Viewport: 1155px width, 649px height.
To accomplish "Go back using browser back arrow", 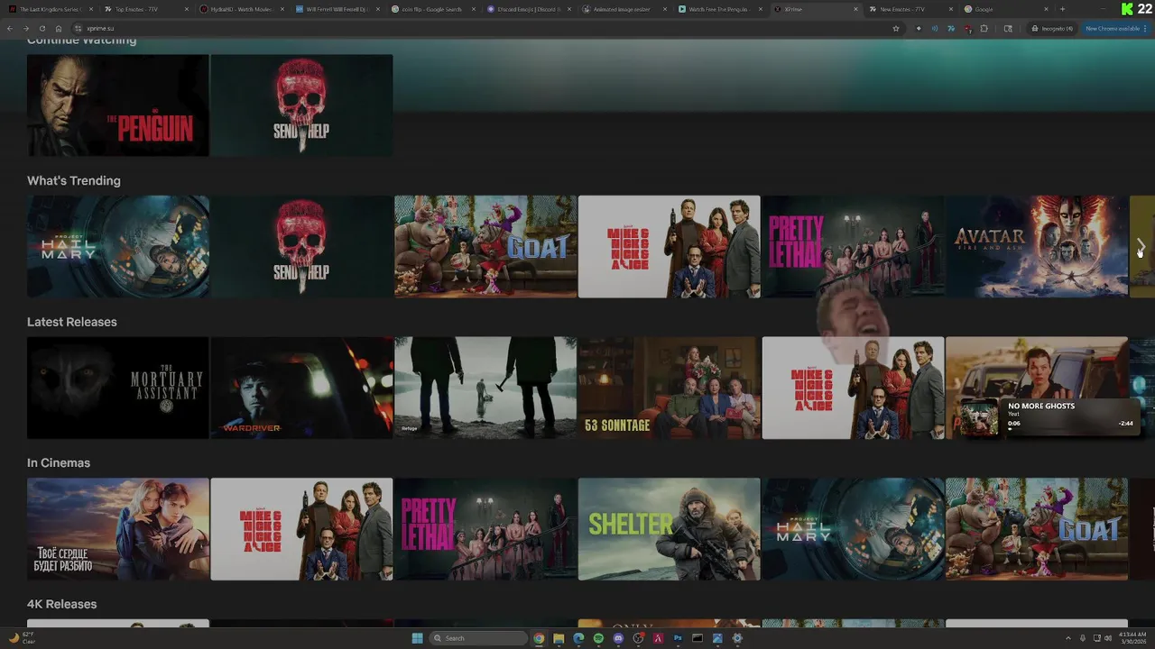I will pos(10,29).
